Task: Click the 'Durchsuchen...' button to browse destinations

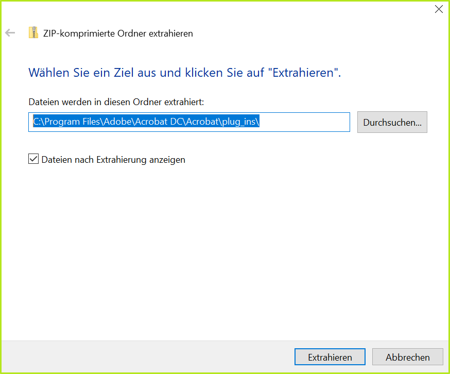Action: (x=392, y=122)
